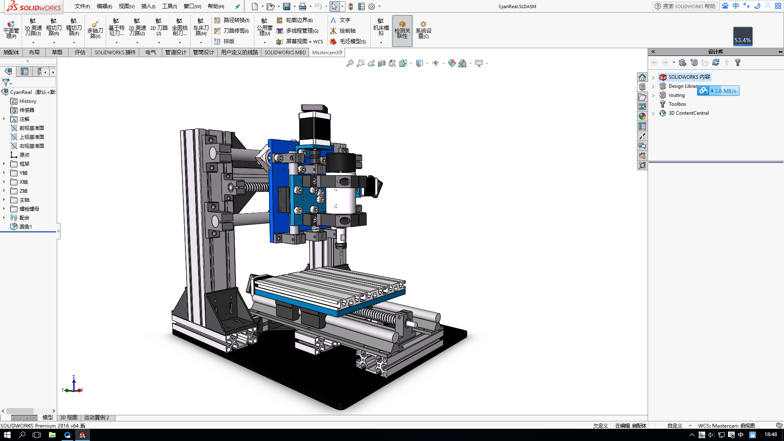Open the Edit Appearance tool
Viewport: 784px width, 441px height.
(452, 63)
